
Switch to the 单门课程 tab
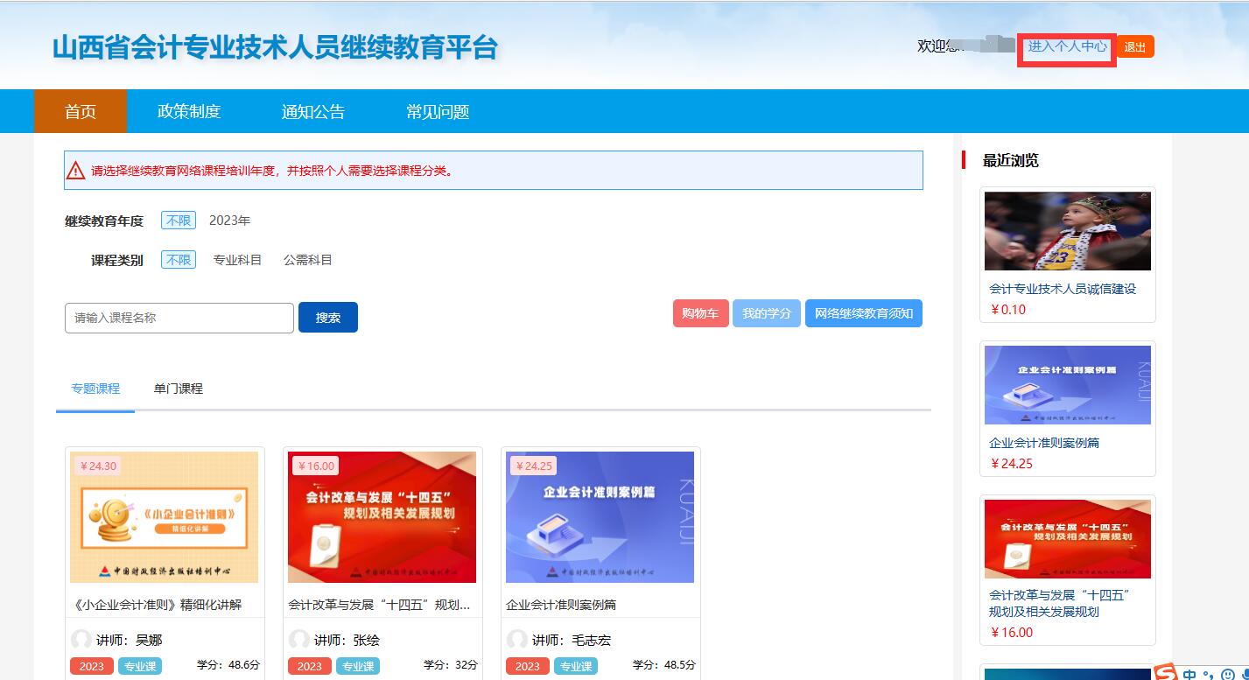coord(178,389)
